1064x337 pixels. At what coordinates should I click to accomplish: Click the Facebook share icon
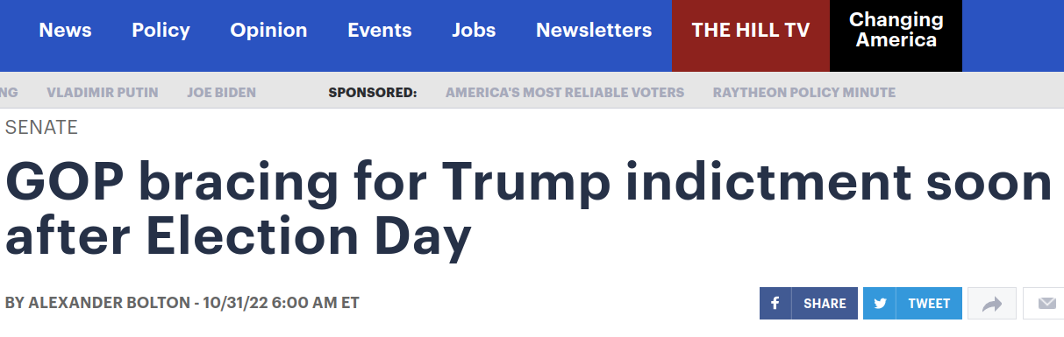coord(775,303)
